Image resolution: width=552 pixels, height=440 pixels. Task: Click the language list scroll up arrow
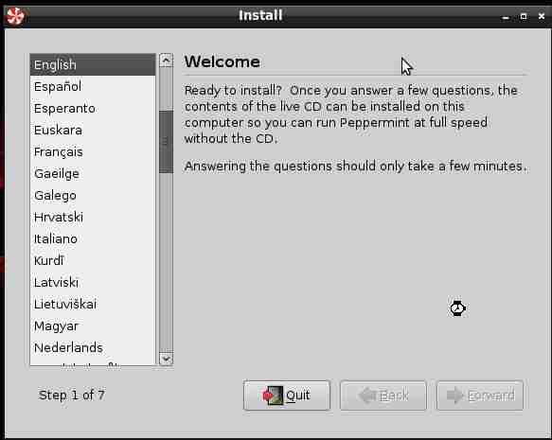coord(166,61)
